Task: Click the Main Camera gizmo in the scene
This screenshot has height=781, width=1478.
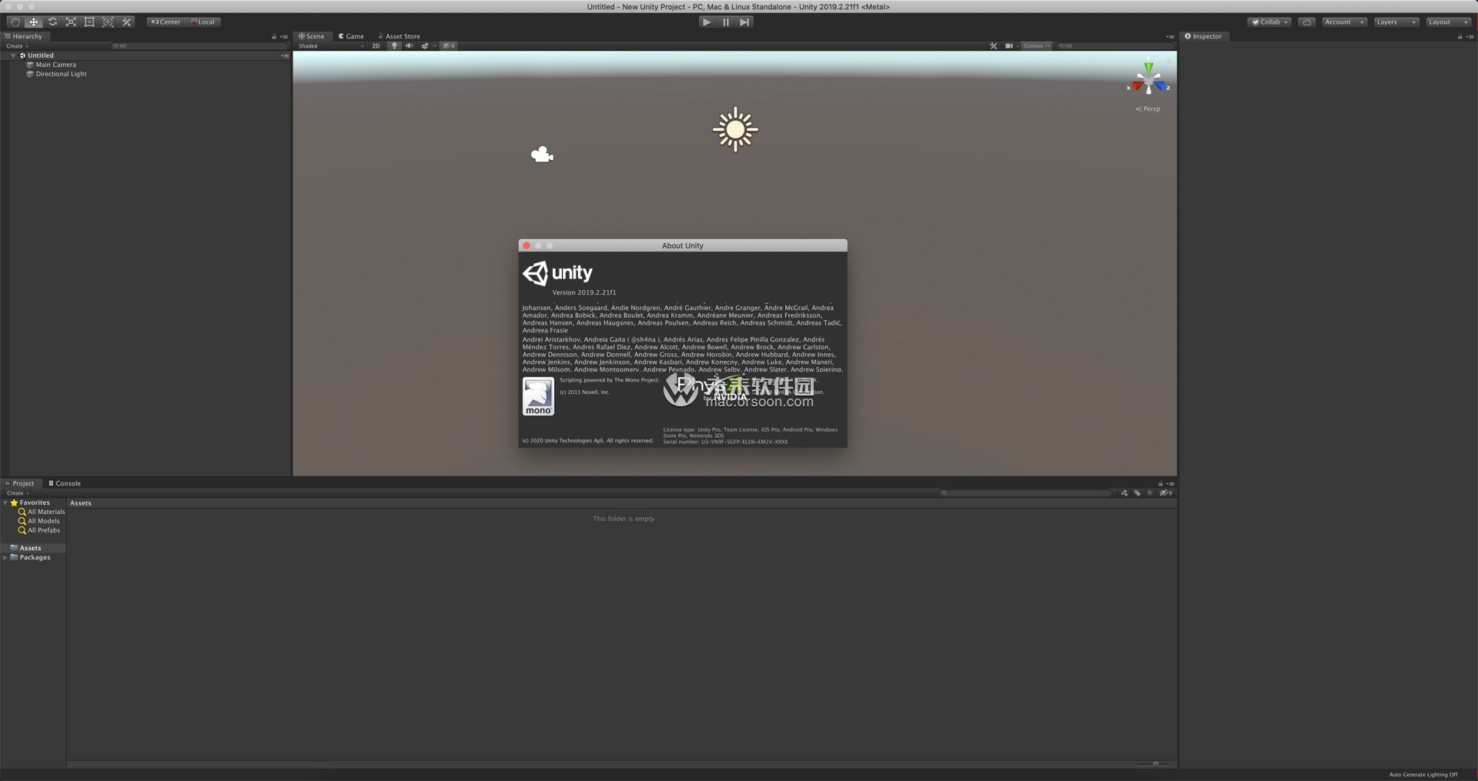Action: [x=542, y=155]
